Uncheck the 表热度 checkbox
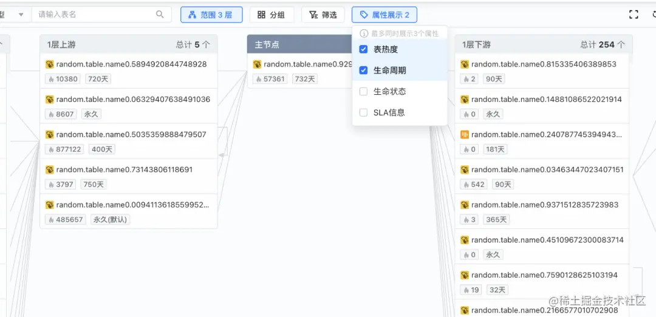This screenshot has height=317, width=656. click(x=364, y=49)
